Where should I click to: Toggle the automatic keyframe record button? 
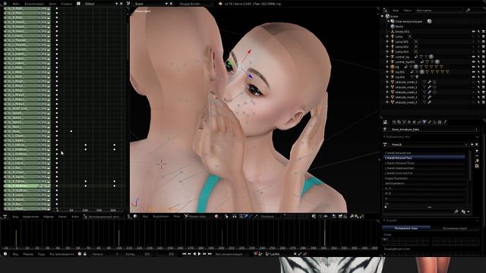pyautogui.click(x=256, y=254)
